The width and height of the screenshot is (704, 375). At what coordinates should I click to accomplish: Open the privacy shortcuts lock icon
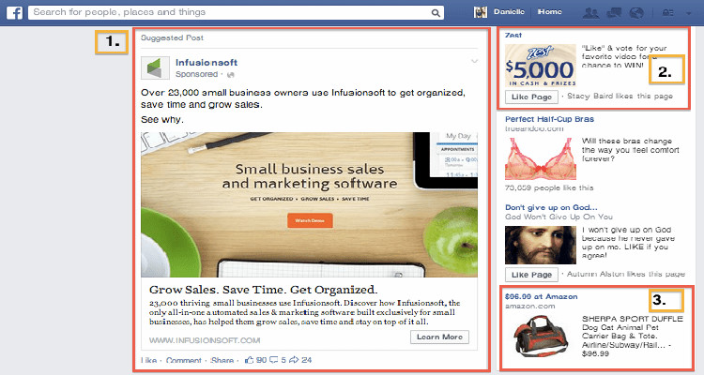(668, 13)
